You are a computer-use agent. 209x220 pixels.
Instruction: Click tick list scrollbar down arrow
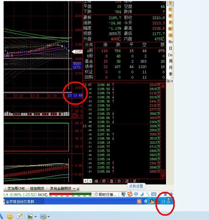(163, 176)
